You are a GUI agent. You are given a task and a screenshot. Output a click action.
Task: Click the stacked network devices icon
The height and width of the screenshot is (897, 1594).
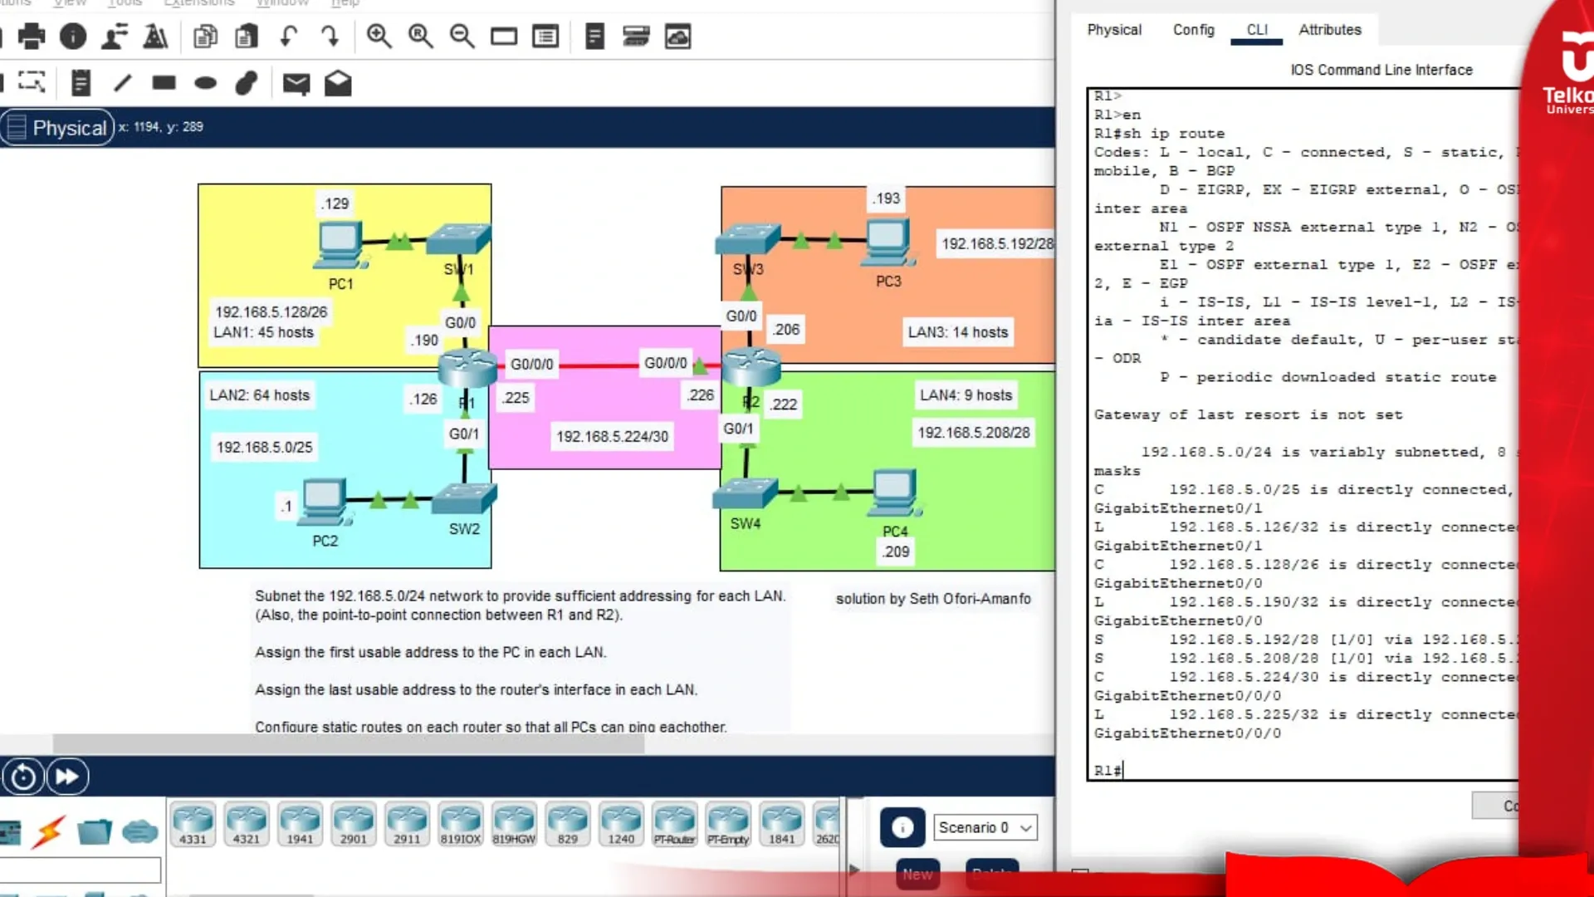(636, 37)
